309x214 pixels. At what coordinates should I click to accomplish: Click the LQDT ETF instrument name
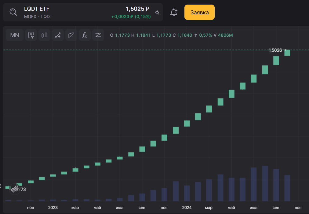coord(37,9)
